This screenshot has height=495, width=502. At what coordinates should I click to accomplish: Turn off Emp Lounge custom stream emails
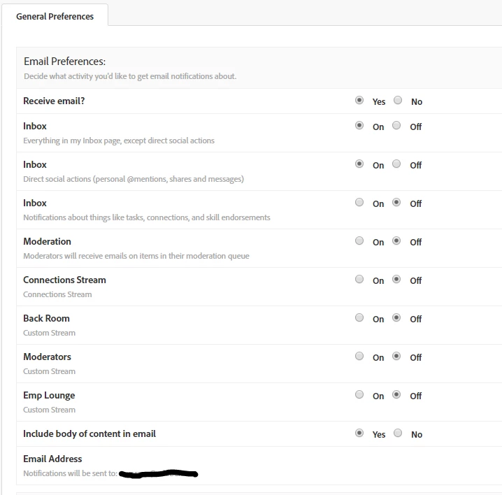pos(396,394)
